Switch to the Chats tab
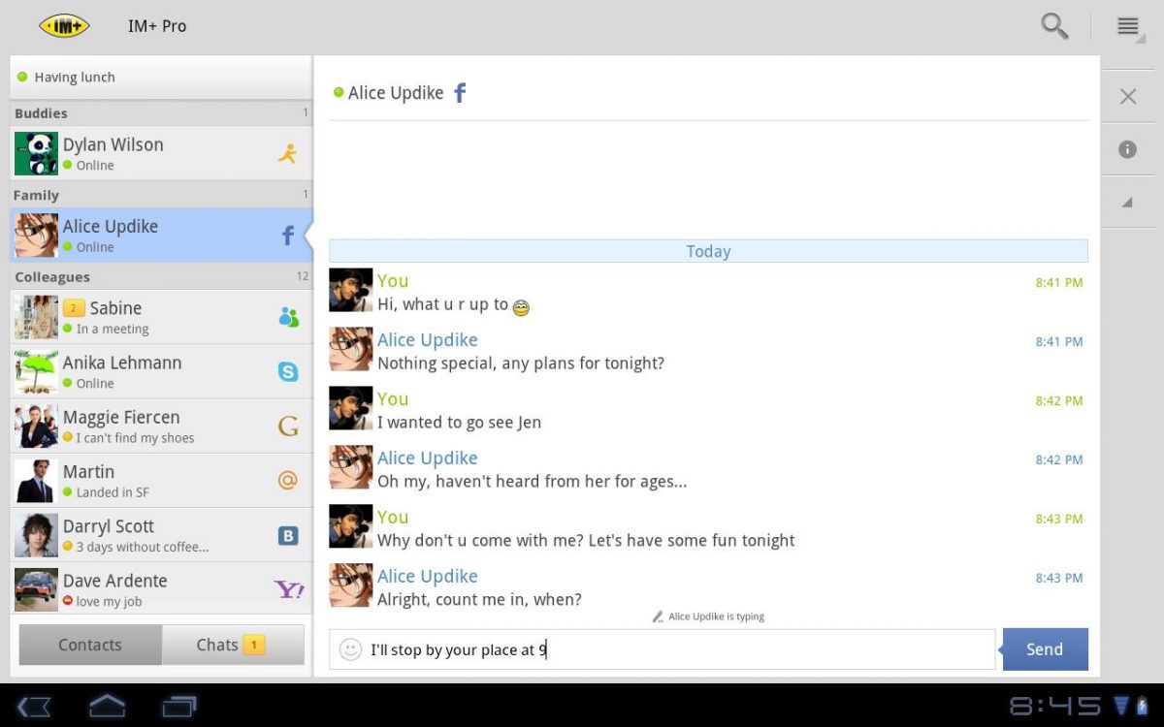The image size is (1164, 727). tap(232, 645)
